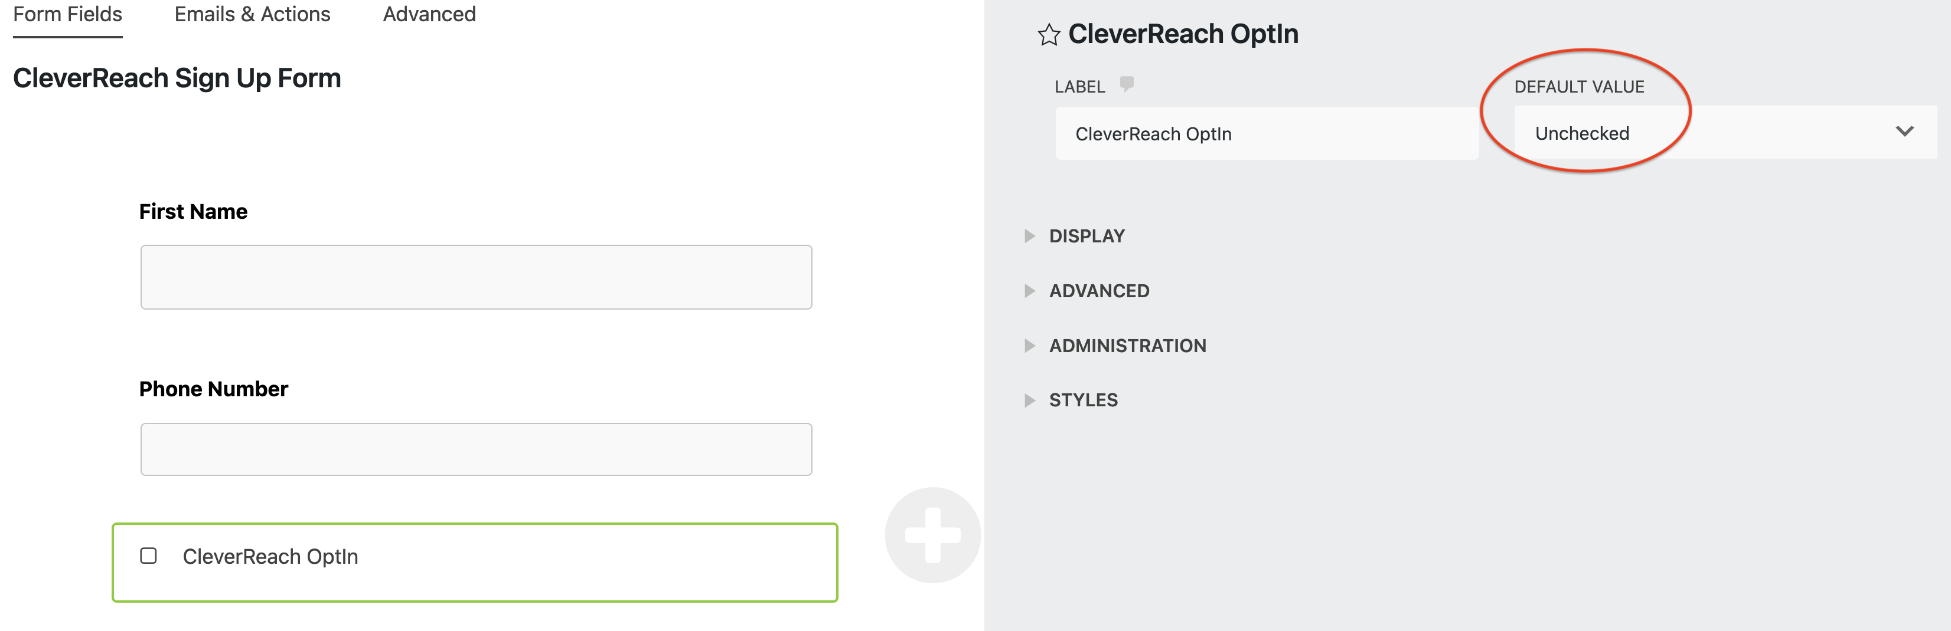The height and width of the screenshot is (631, 1951).
Task: Click the disclosure arrow beside ADMINISTRATION
Action: (1030, 346)
